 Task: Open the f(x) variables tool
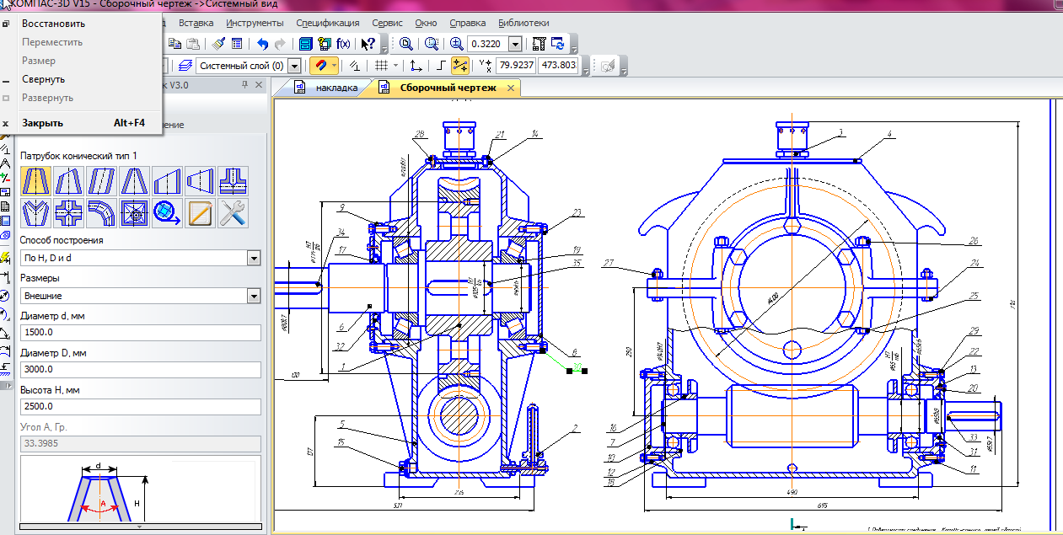click(344, 44)
